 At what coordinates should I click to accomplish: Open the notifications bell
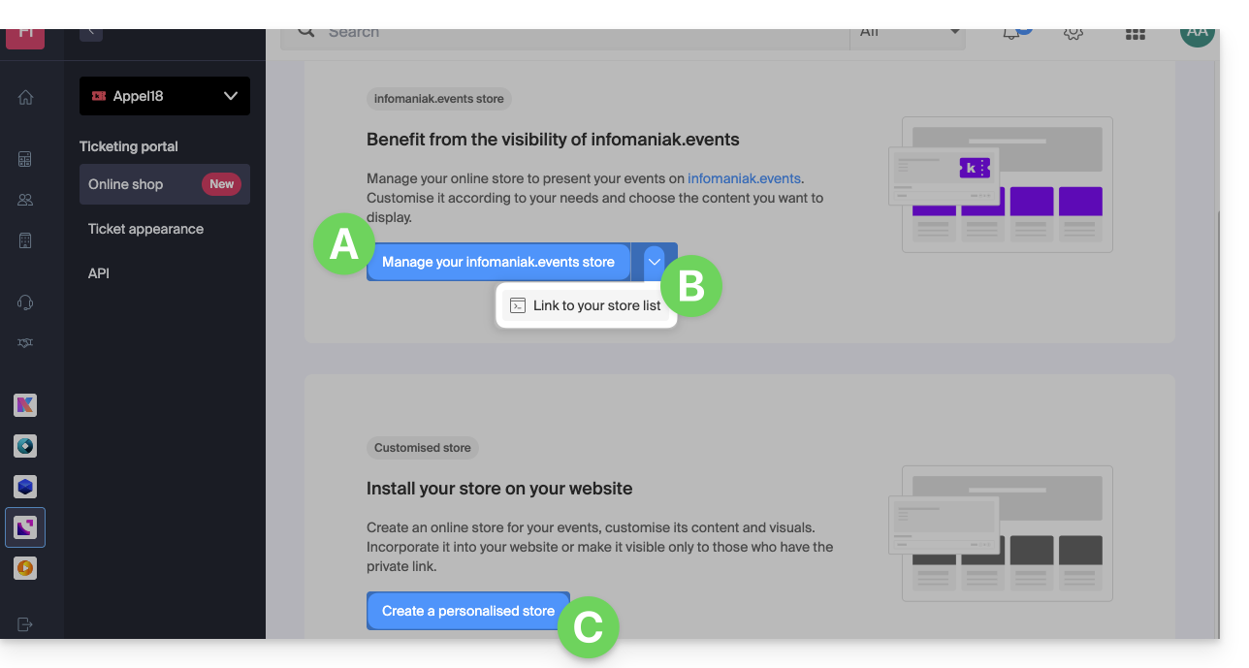tap(1011, 34)
